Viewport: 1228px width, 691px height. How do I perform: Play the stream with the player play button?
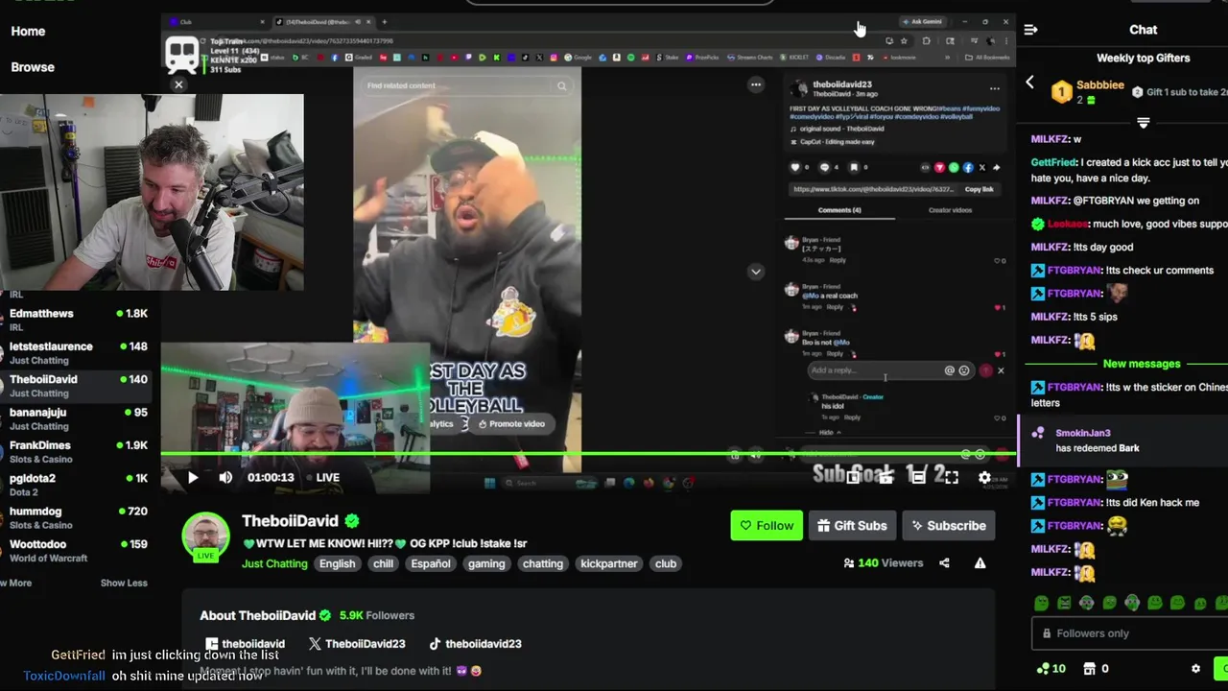tap(192, 477)
